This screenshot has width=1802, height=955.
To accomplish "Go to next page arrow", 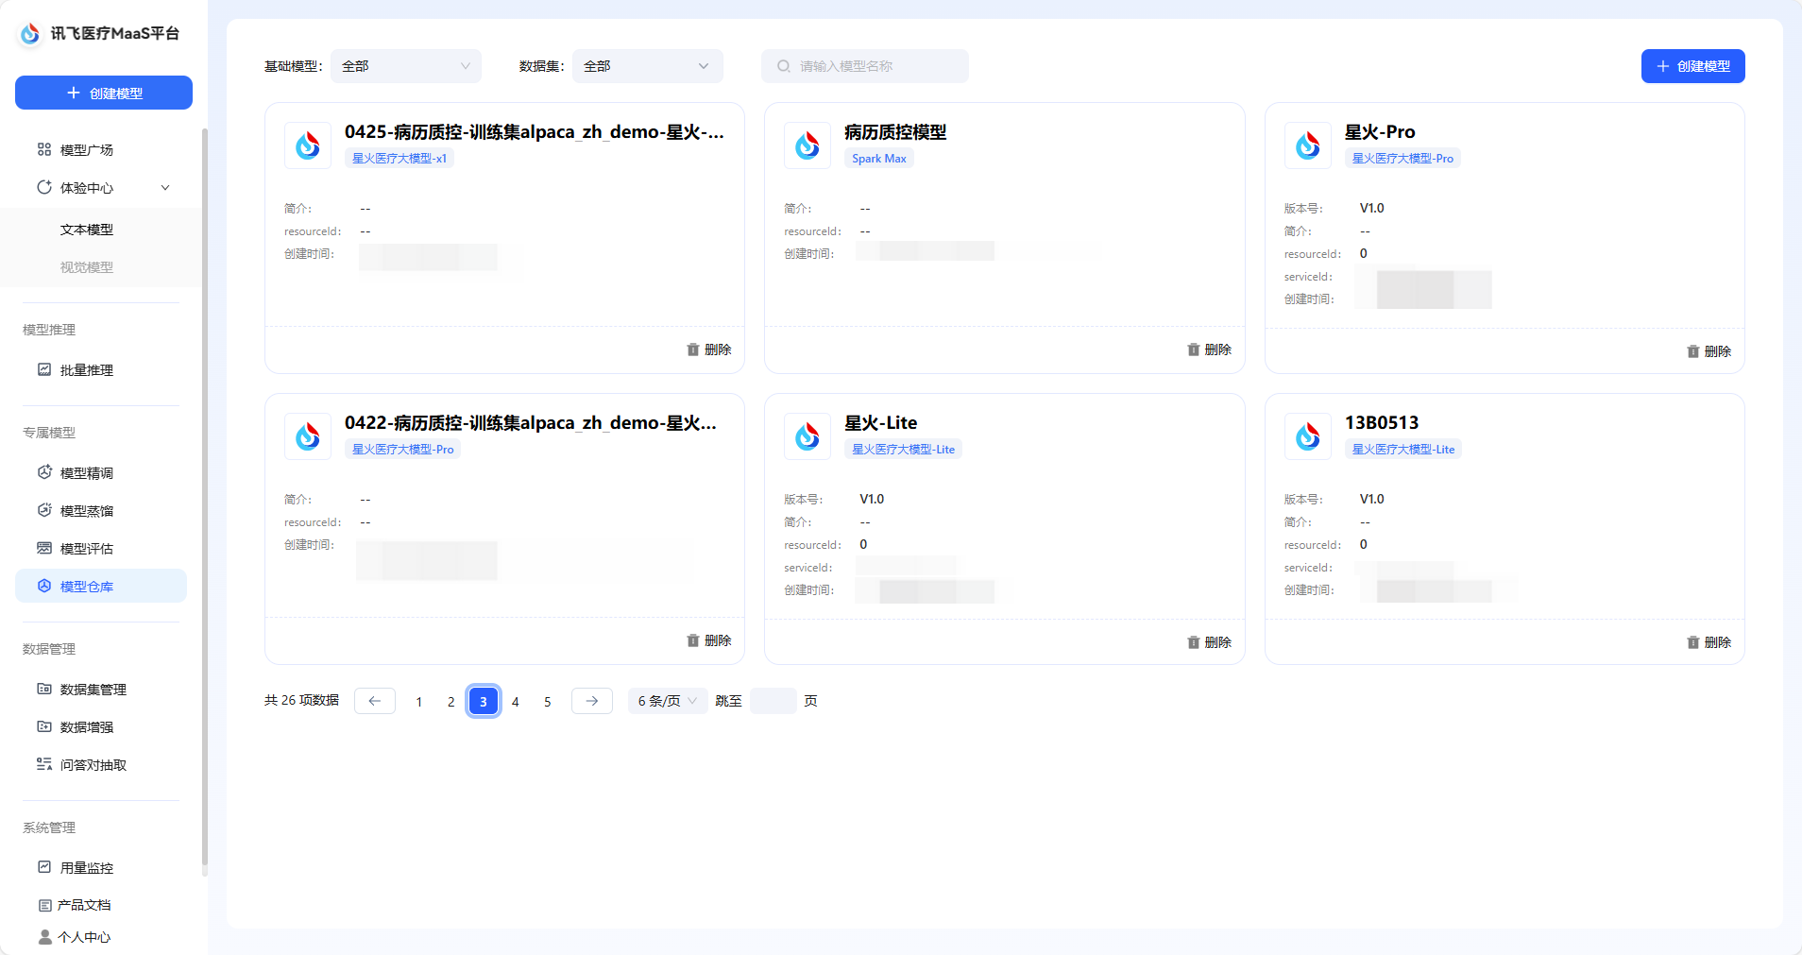I will coord(592,701).
